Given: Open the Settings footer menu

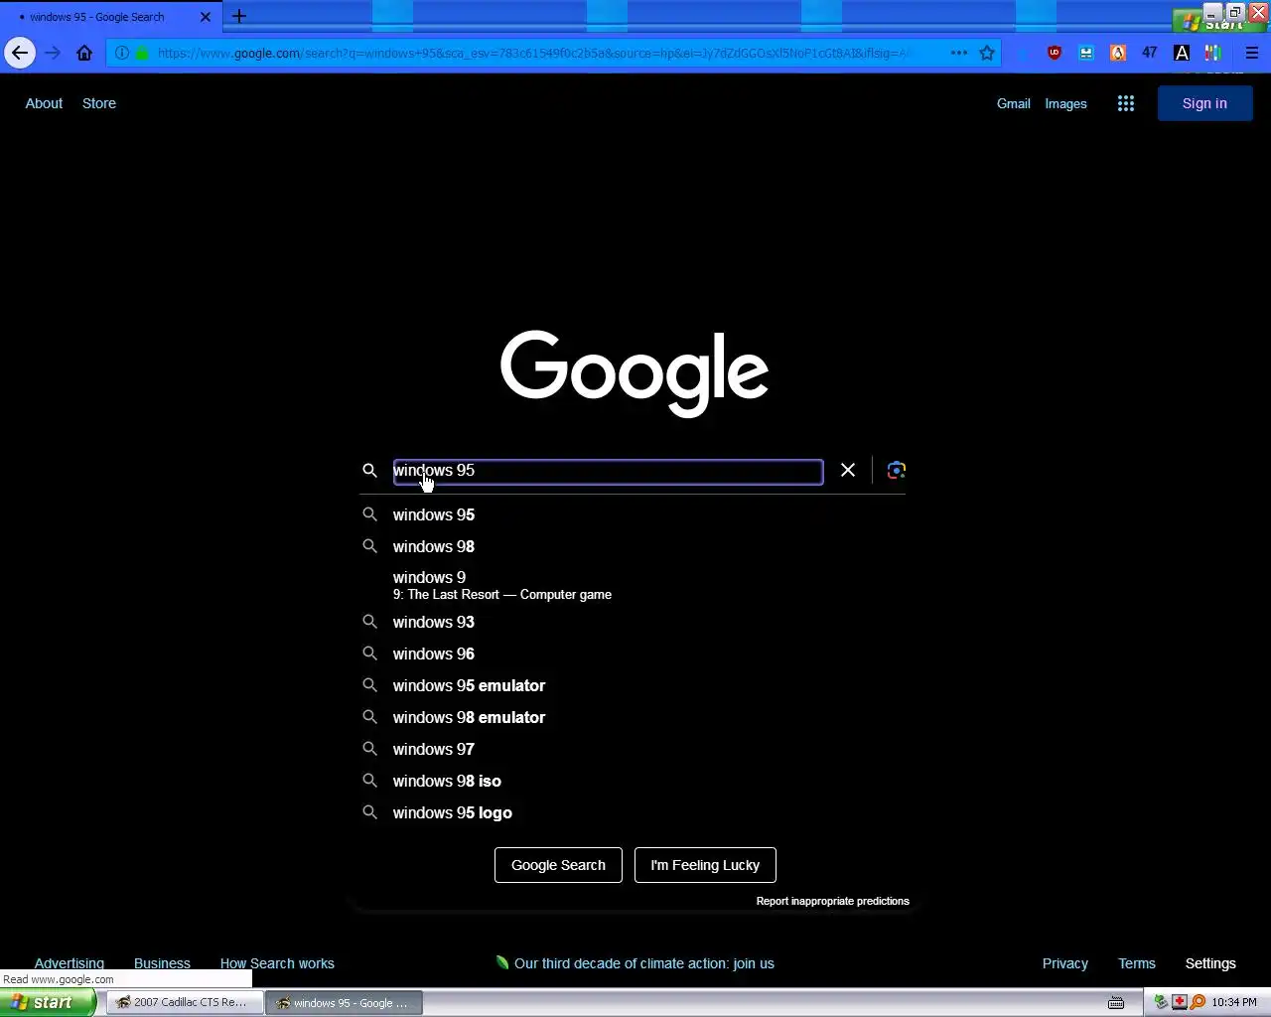Looking at the screenshot, I should point(1210,963).
